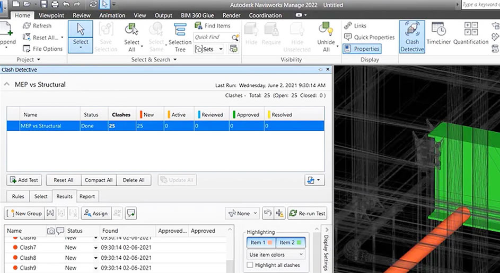Click the Add Test button

(24, 180)
